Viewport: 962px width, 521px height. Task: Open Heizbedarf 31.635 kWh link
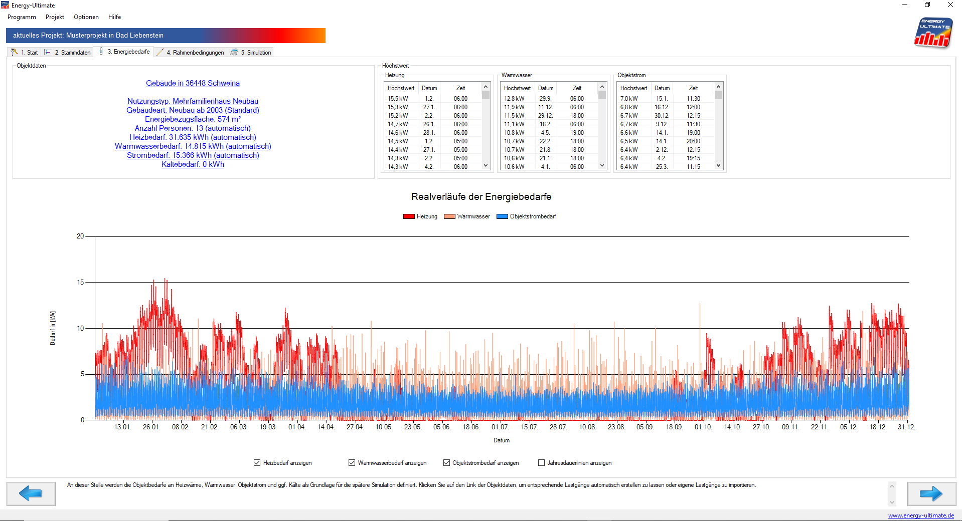click(x=193, y=137)
